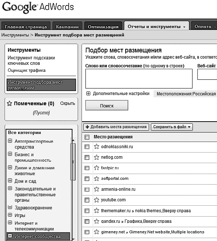Check the netlog.com row checkbox
Image resolution: width=217 pixels, height=241 pixels.
point(87,157)
